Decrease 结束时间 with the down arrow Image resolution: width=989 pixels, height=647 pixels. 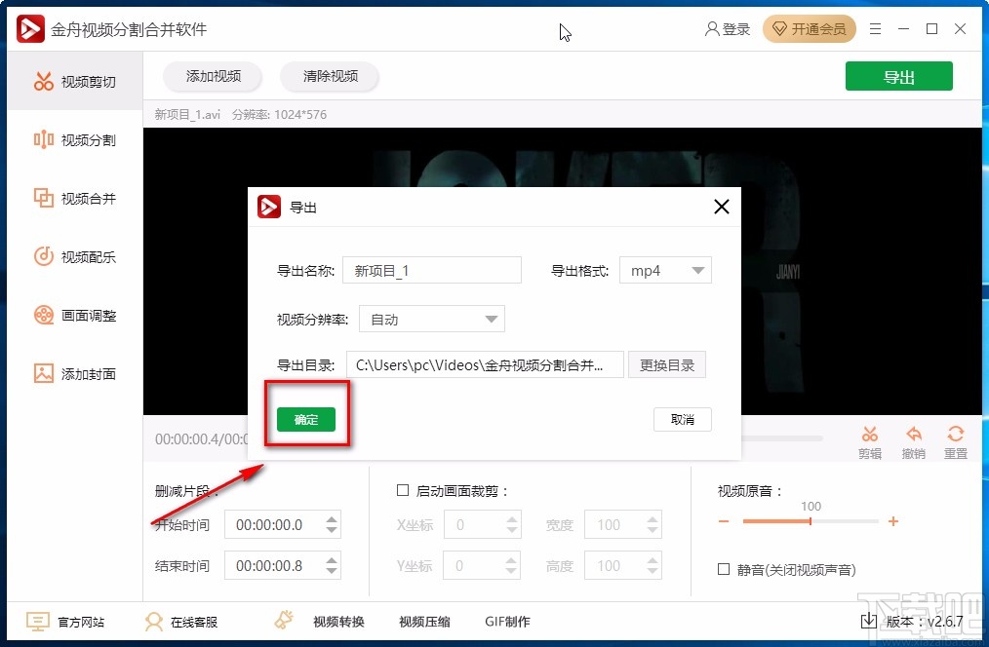[x=332, y=571]
